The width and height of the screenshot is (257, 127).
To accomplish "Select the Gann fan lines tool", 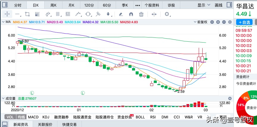I will [x=37, y=14].
